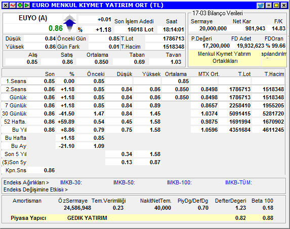Click the 16018 Lot last trade value
This screenshot has height=229, width=290.
[x=140, y=29]
